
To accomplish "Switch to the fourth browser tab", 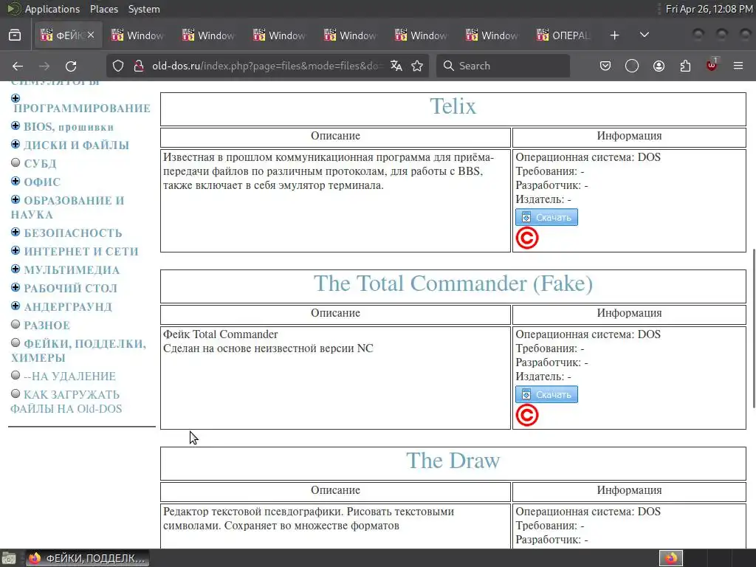I will coord(281,35).
